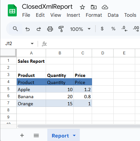The width and height of the screenshot is (140, 141).
Task: Select row 2 header
Action: pyautogui.click(x=8, y=68)
